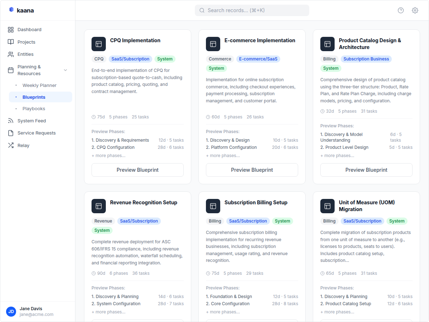The width and height of the screenshot is (429, 322).
Task: Open the Playbooks section
Action: point(34,108)
